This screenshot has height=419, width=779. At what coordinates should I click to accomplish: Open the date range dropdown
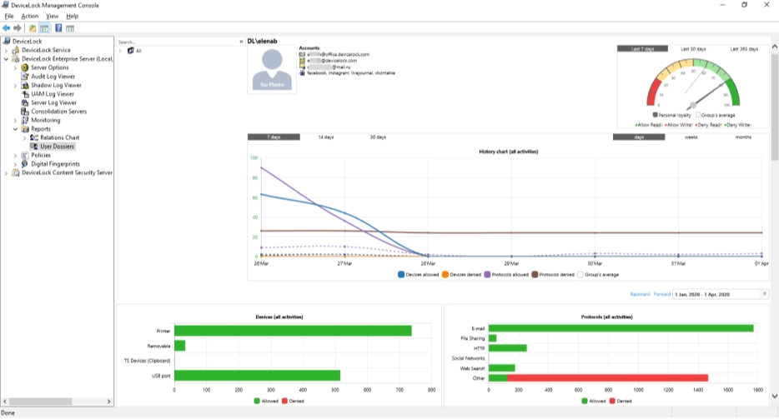pos(764,294)
